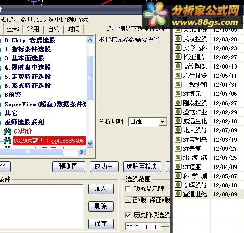Select the 其它 tree folder
This screenshot has height=233, width=244.
pos(11,113)
